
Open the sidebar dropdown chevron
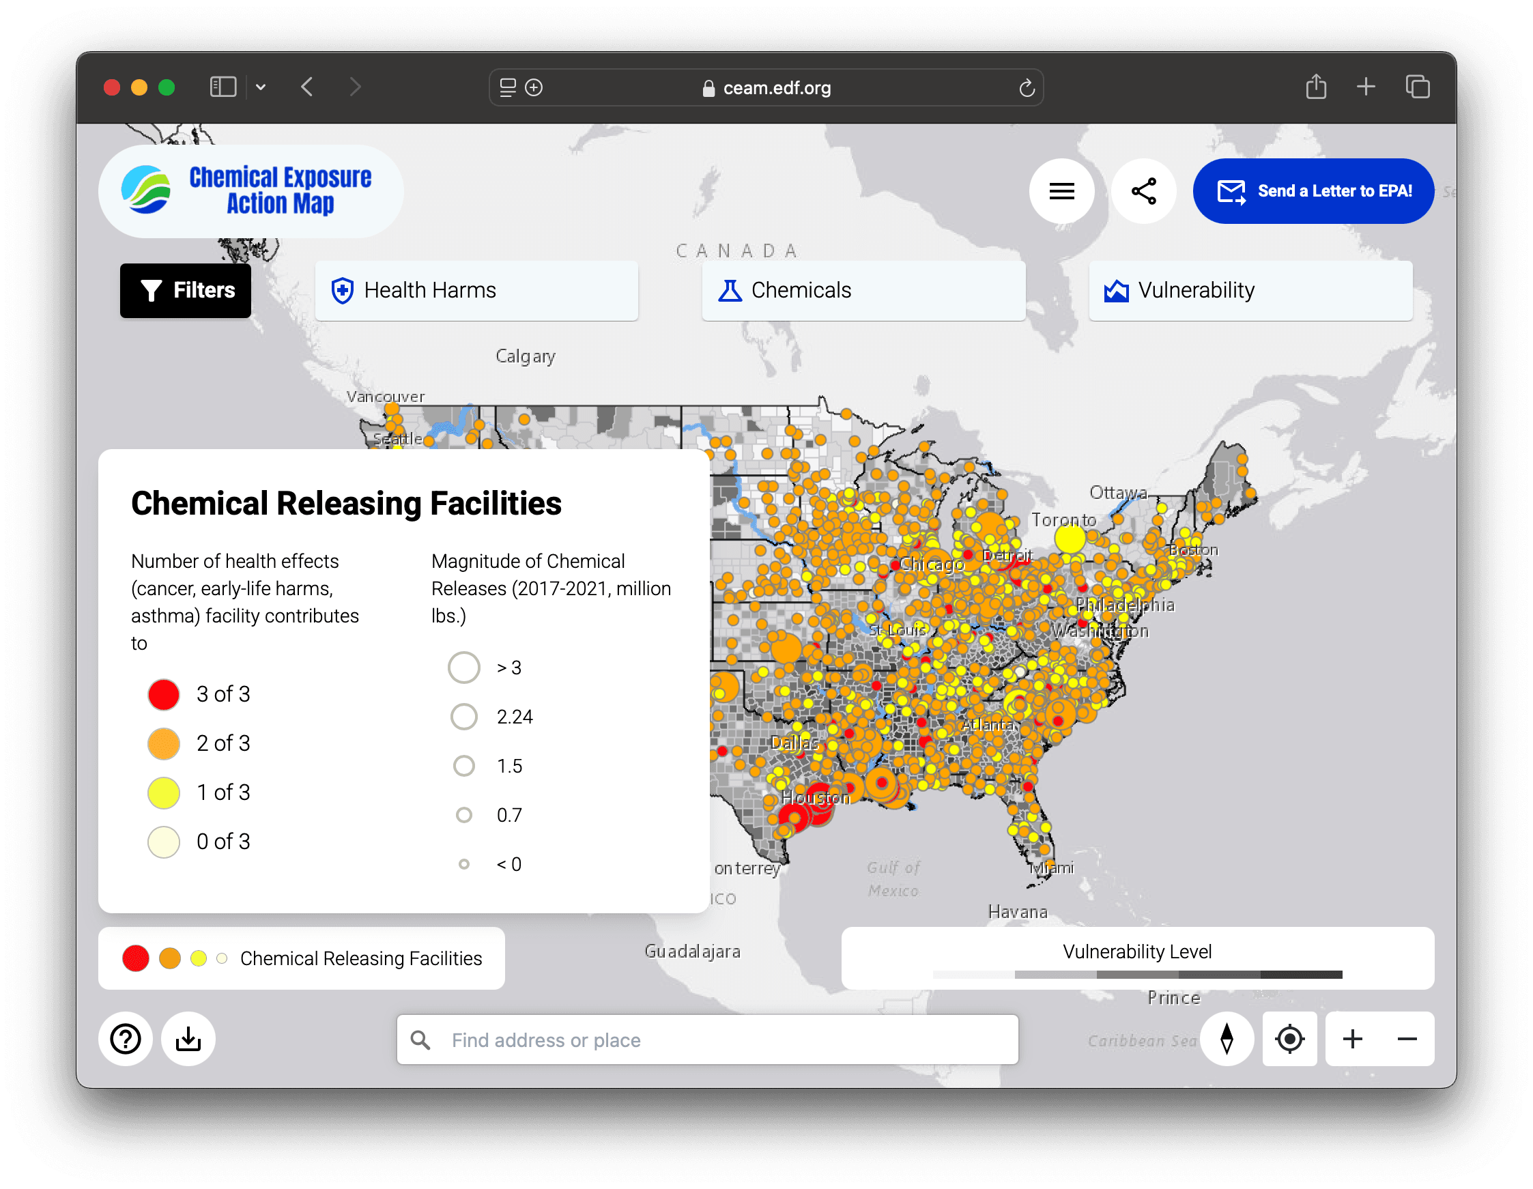pos(261,87)
